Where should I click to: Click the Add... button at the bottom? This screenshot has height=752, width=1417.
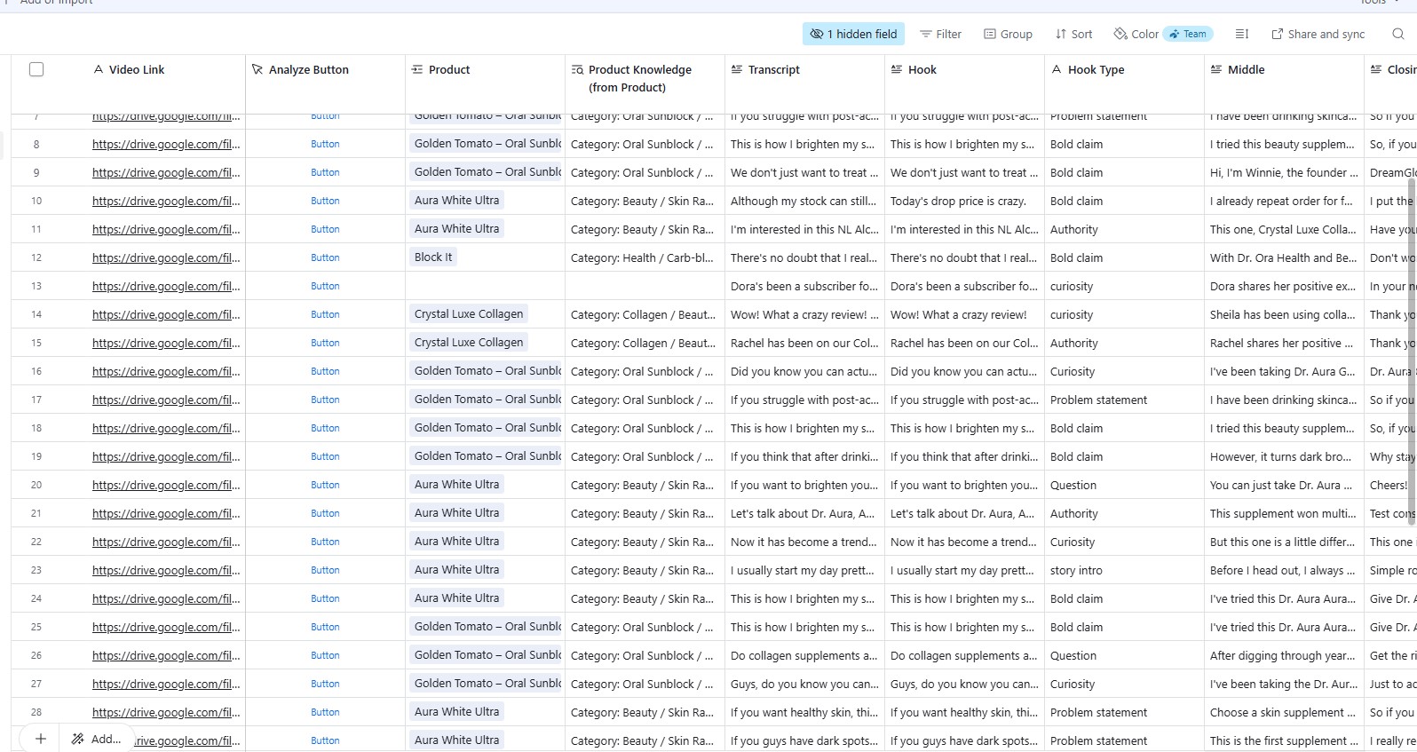coord(96,739)
